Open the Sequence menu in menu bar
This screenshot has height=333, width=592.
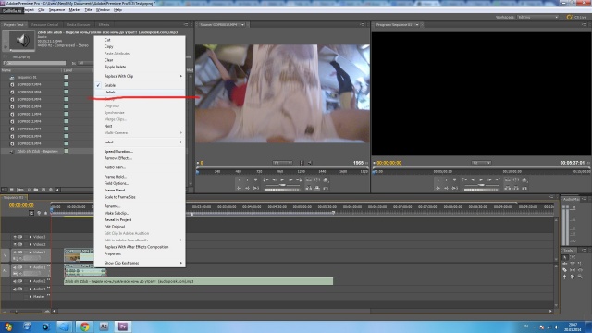[x=56, y=10]
